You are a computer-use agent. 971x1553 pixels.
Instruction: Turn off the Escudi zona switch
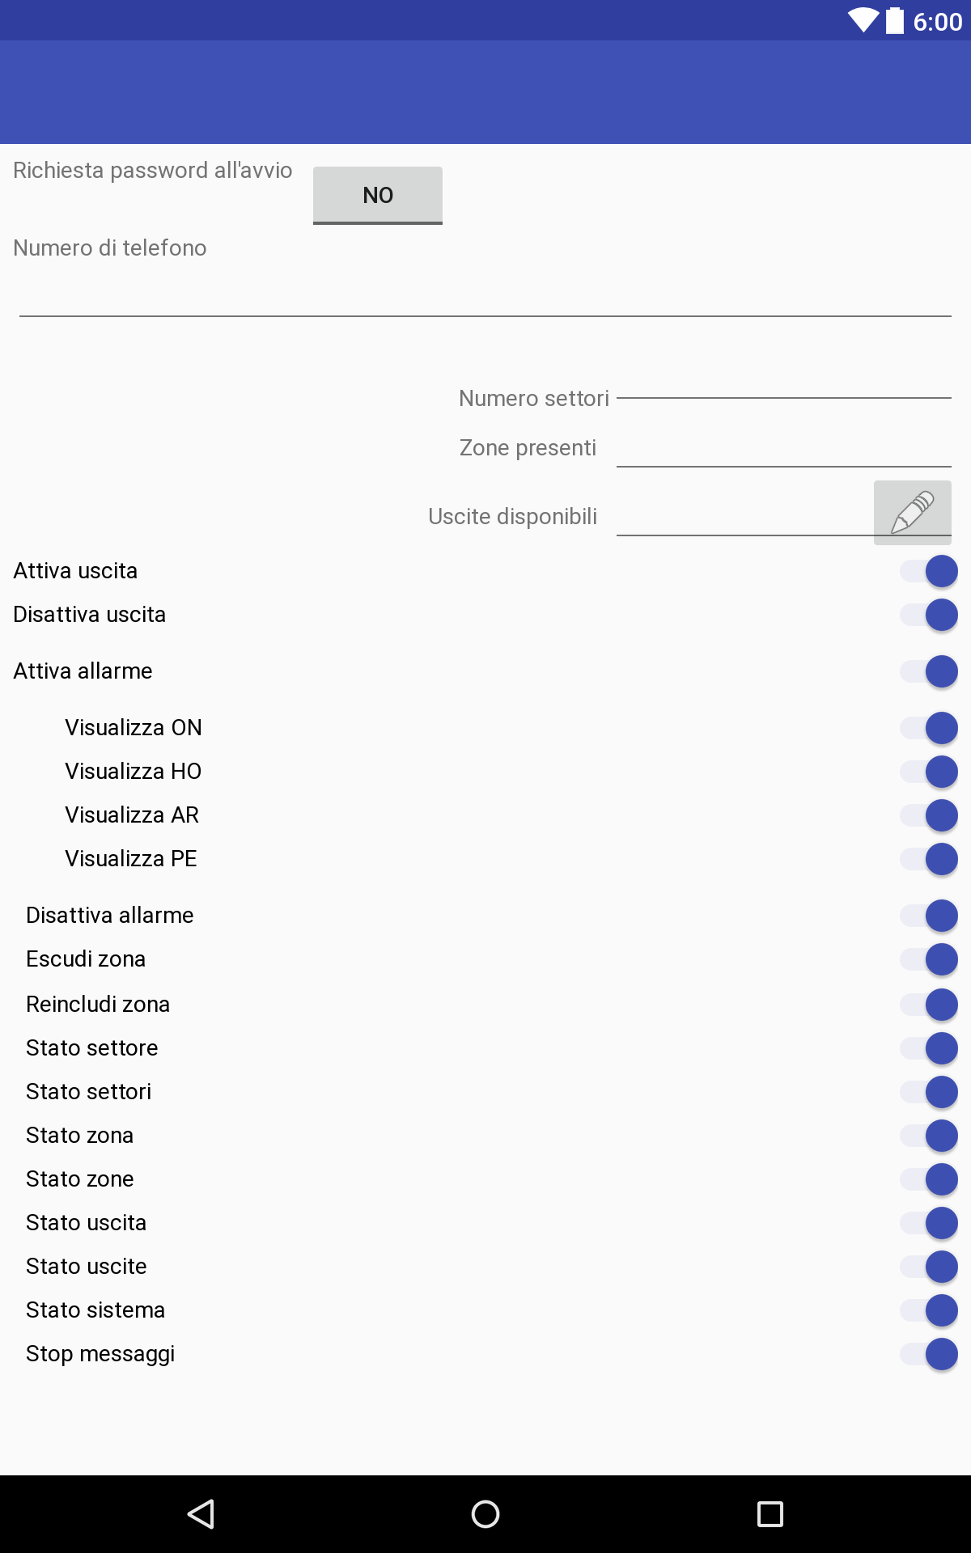click(x=929, y=959)
